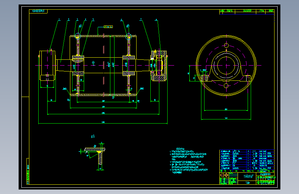Click the revision table at top-right corner
The width and height of the screenshot is (299, 194).
click(x=247, y=12)
